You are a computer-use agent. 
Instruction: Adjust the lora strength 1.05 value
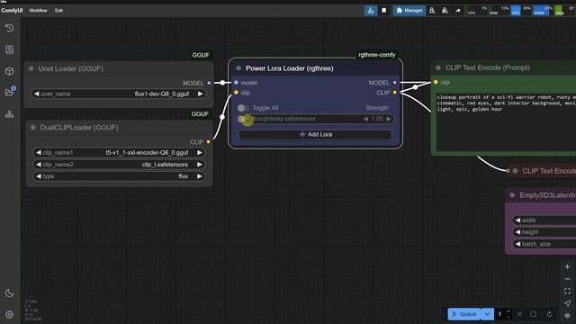tap(377, 119)
